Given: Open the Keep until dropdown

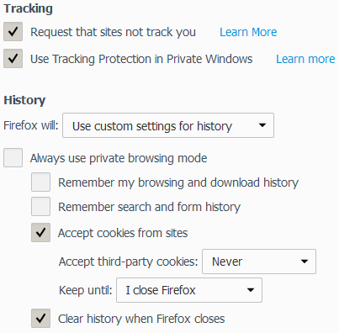Looking at the screenshot, I should pyautogui.click(x=189, y=290).
